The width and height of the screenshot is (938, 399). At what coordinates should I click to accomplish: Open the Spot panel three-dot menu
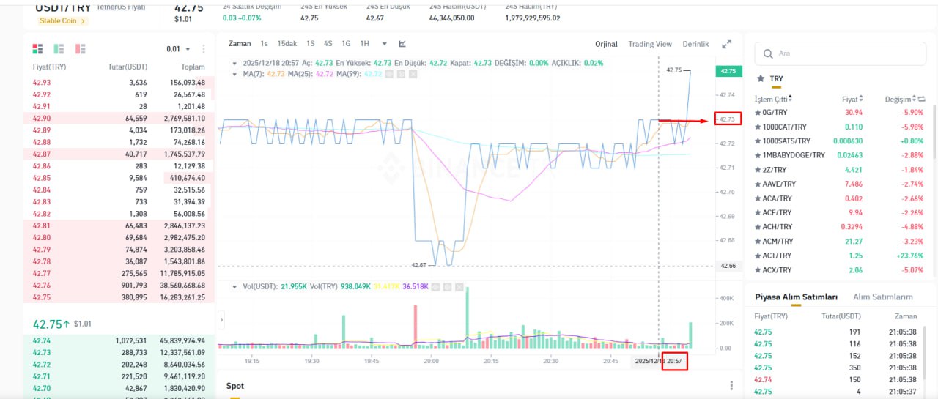click(731, 386)
